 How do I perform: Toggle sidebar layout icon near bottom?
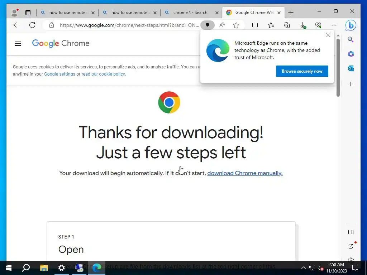coord(351,232)
